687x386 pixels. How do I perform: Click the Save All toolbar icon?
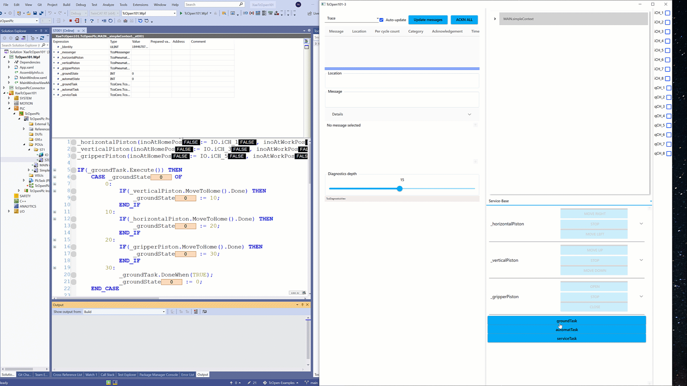click(41, 13)
